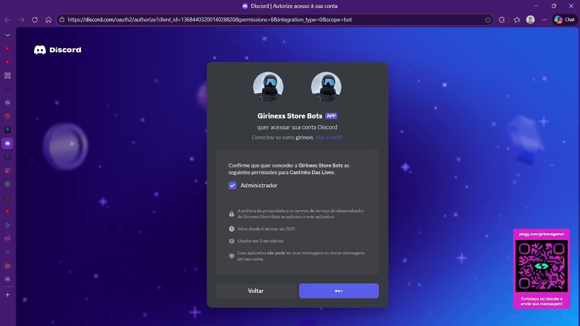Click the 'pixgg.com/girinexsgamer' text
580x326 pixels.
(541, 234)
